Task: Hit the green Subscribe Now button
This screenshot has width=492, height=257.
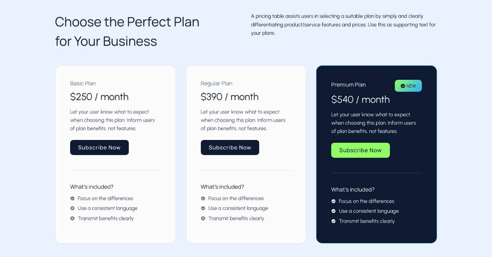Action: [360, 150]
